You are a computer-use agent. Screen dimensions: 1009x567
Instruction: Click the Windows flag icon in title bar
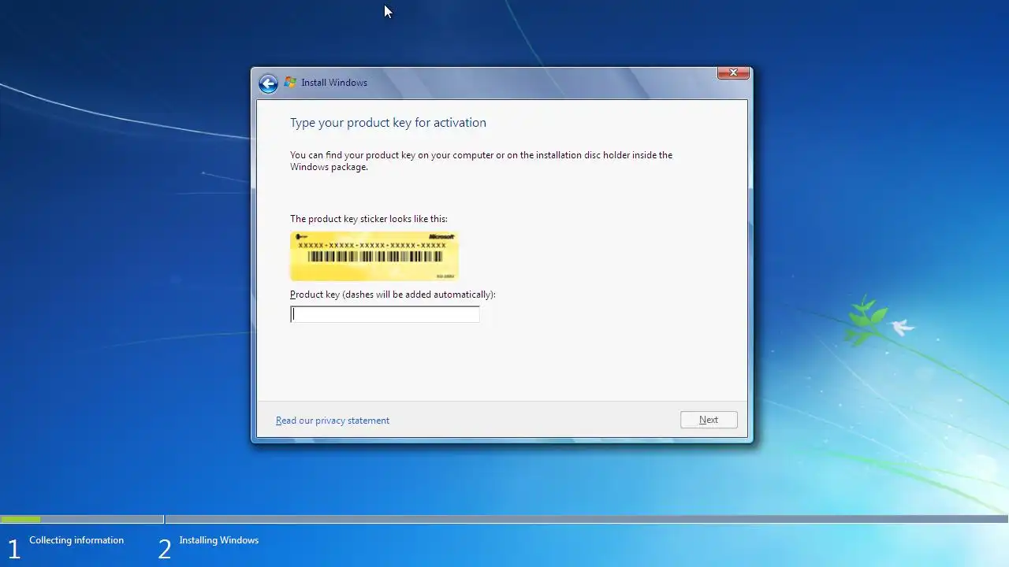coord(290,83)
